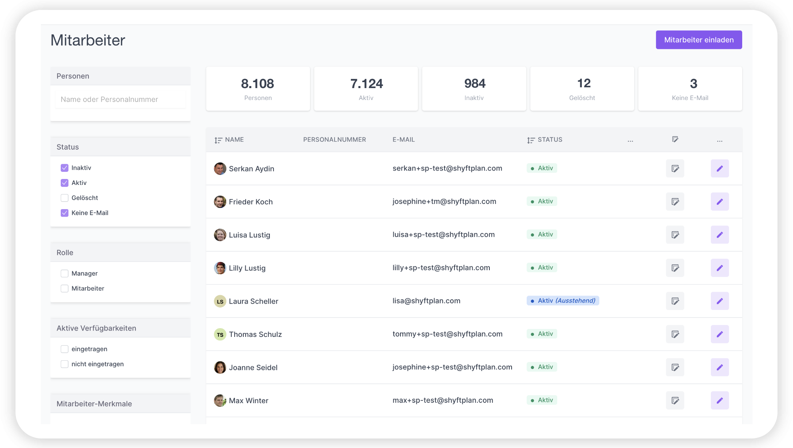Select the 984 Inaktiv summary card
793x448 pixels.
pyautogui.click(x=474, y=88)
